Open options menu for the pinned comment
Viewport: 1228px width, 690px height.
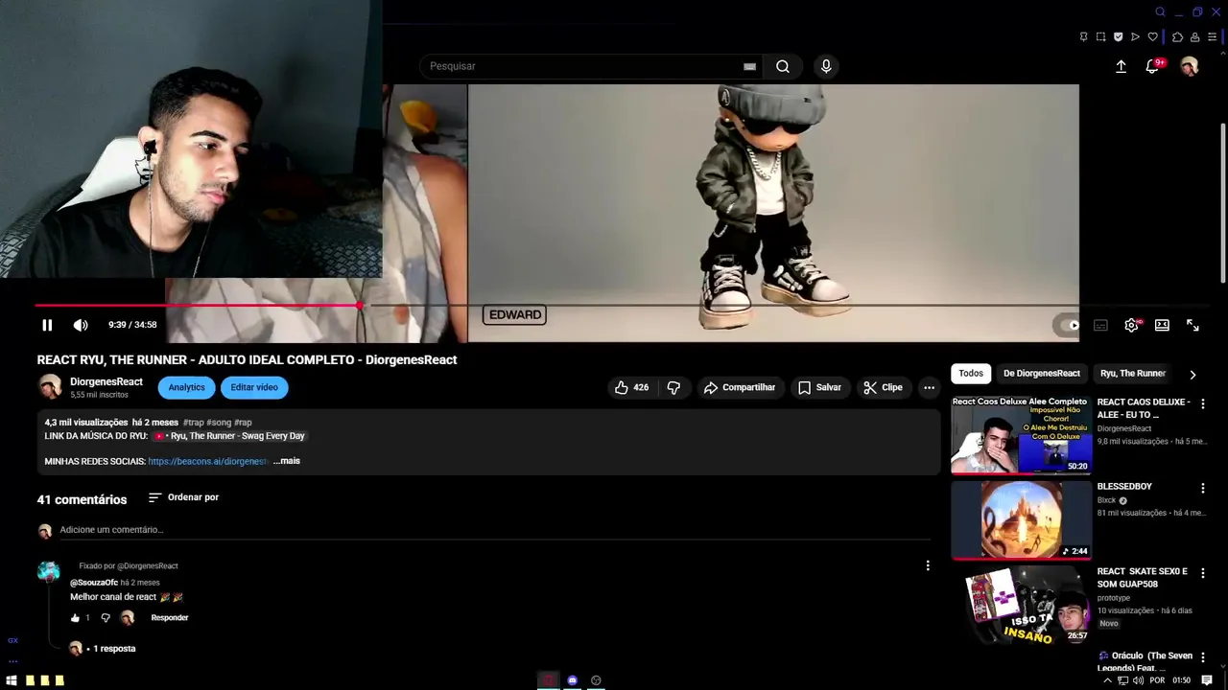[x=928, y=565]
